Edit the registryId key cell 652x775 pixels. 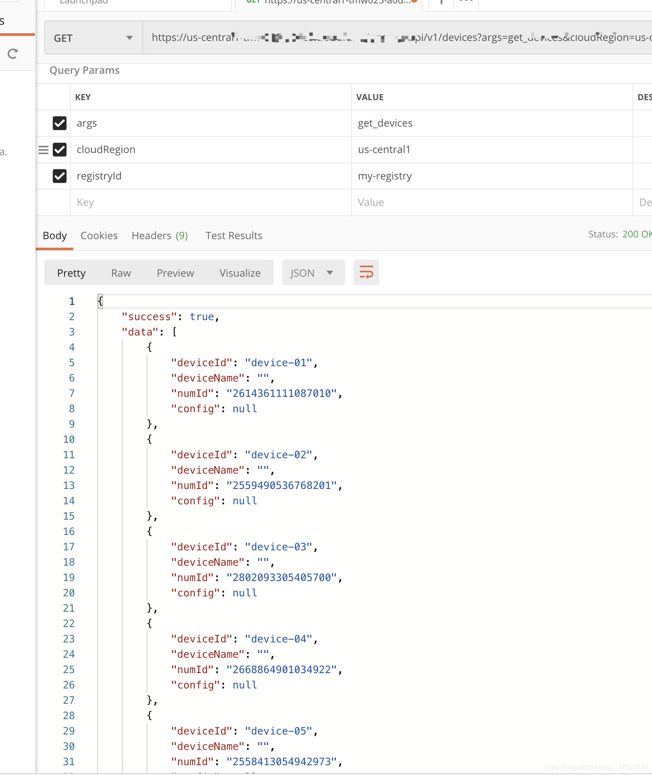[211, 176]
